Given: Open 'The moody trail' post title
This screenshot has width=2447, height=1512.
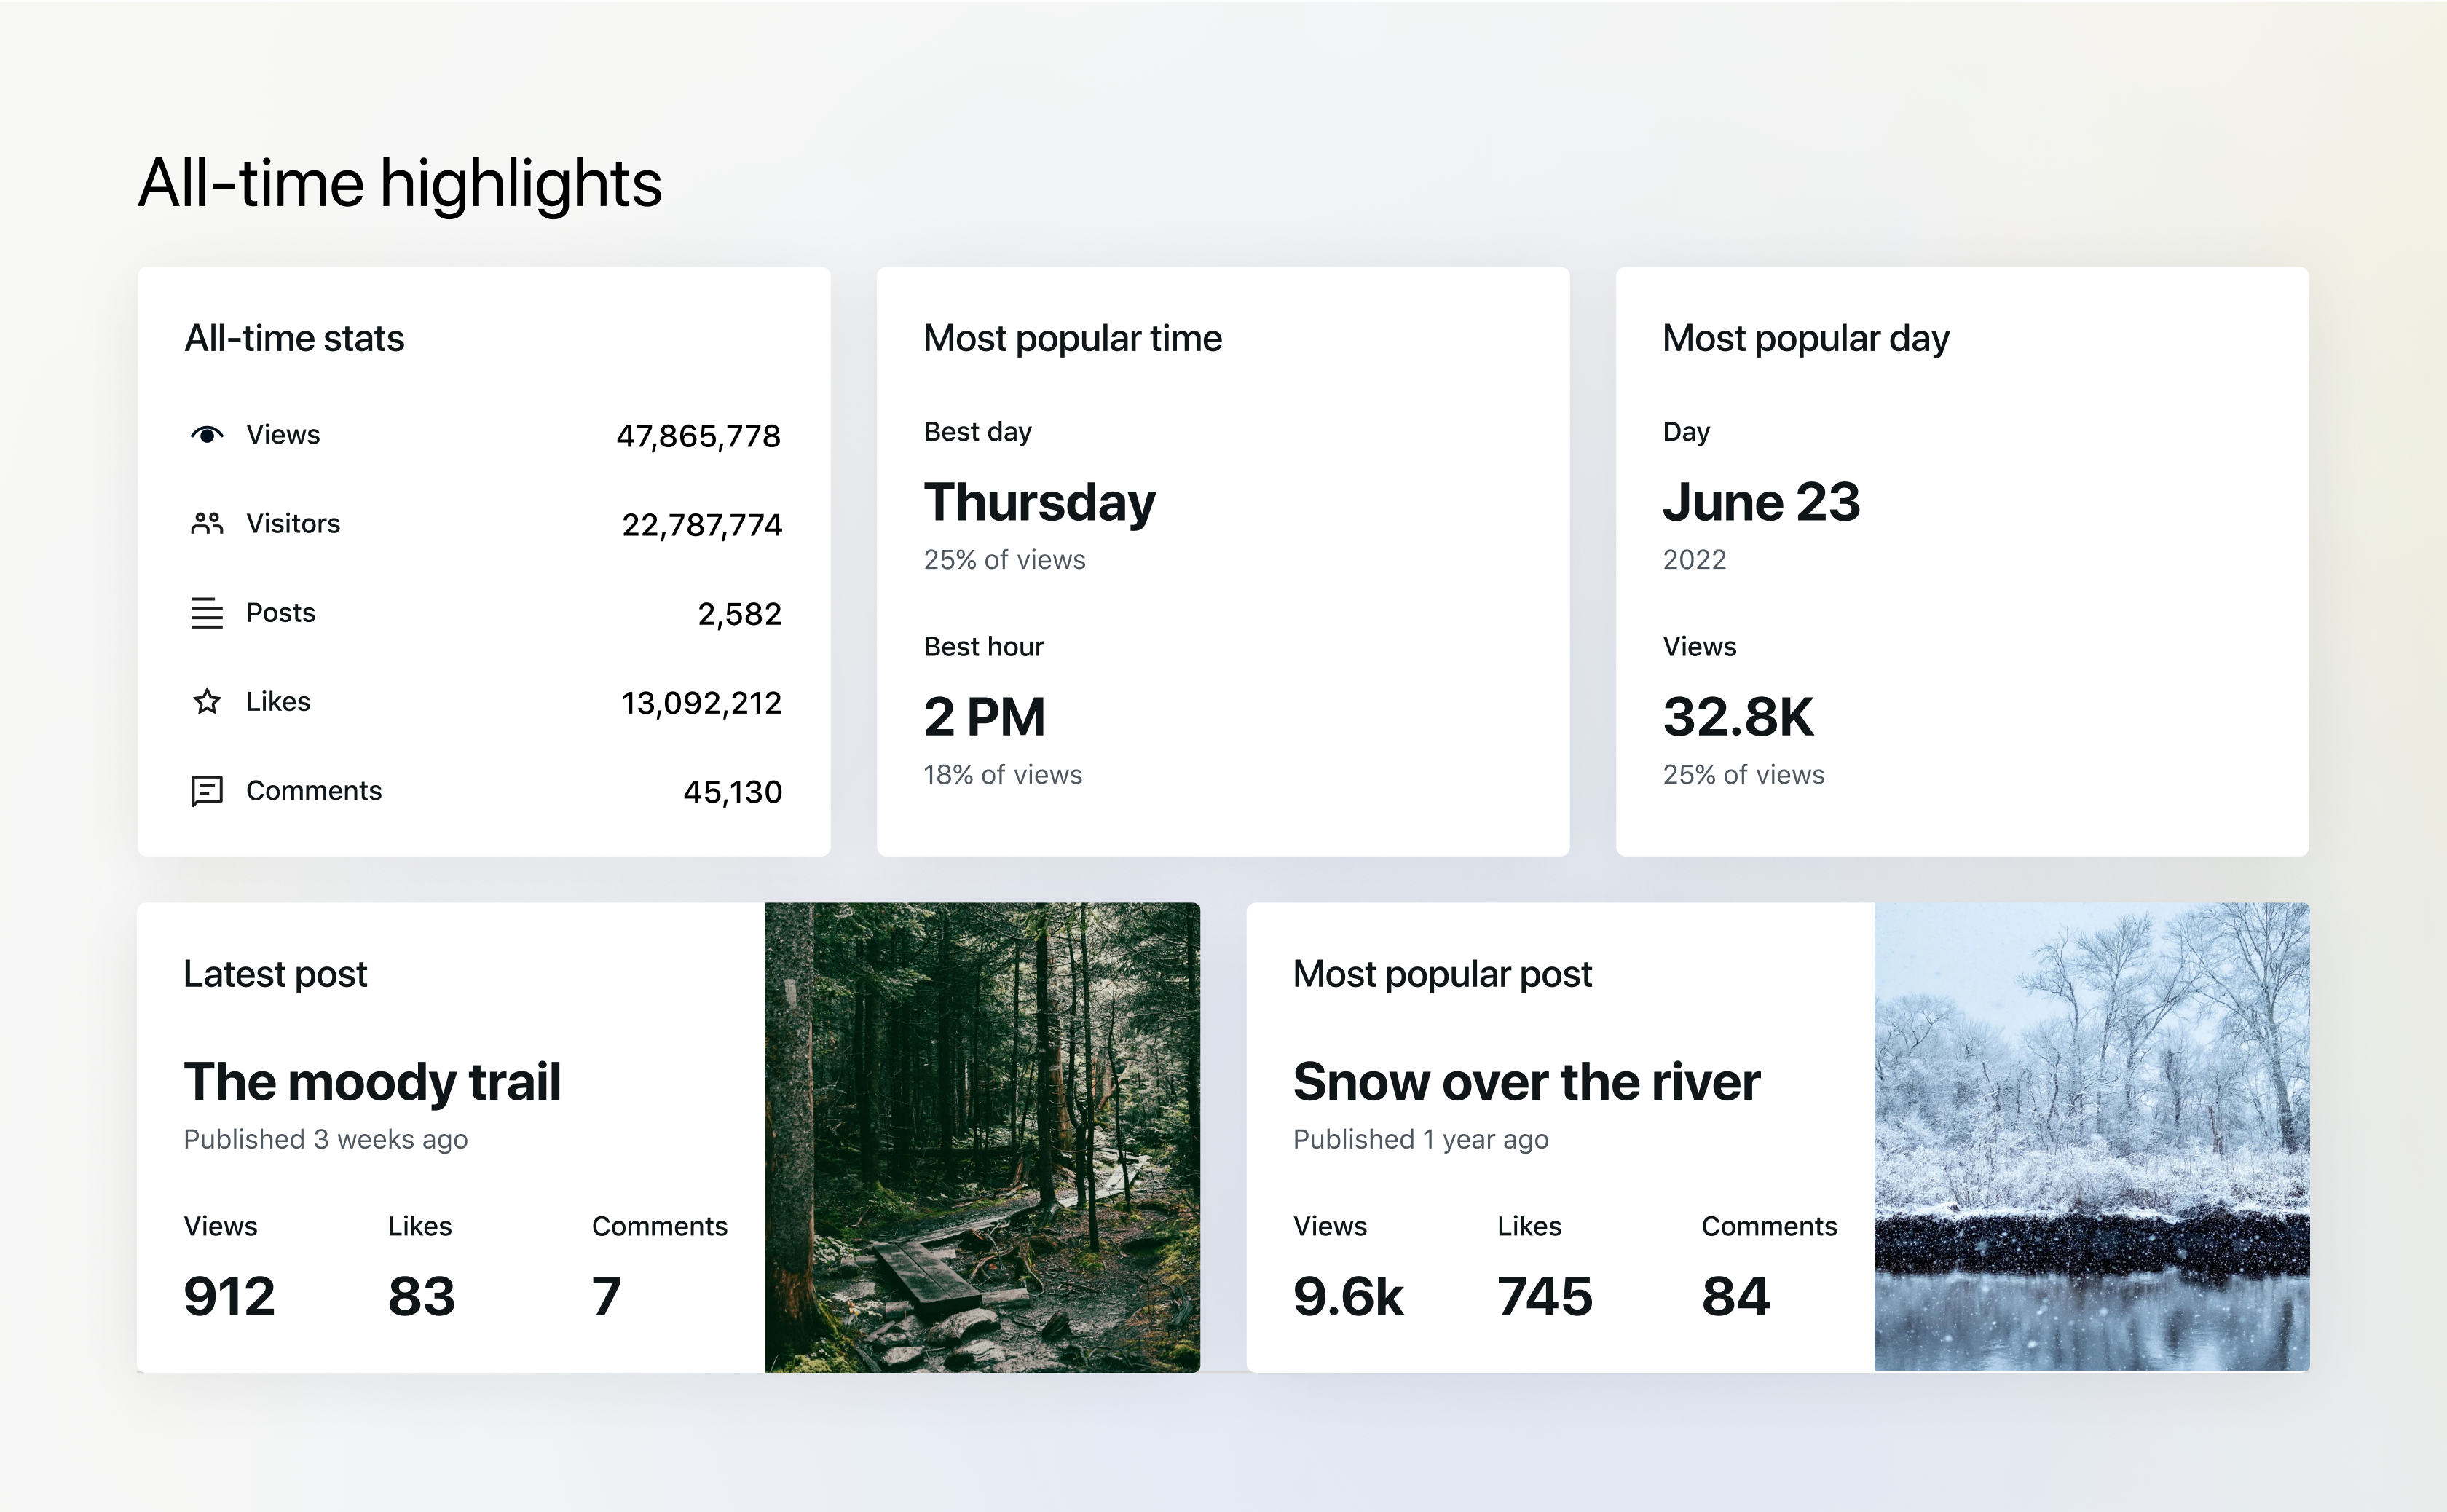Looking at the screenshot, I should pos(372,1082).
